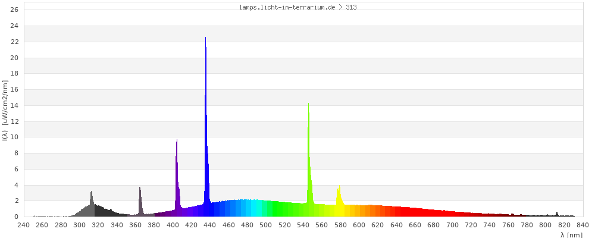The image size is (595, 238).
Task: Click the x-axis tick label 400
Action: point(173,225)
